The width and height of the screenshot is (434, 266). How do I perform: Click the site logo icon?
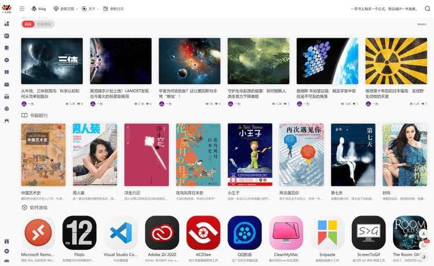coord(6,9)
